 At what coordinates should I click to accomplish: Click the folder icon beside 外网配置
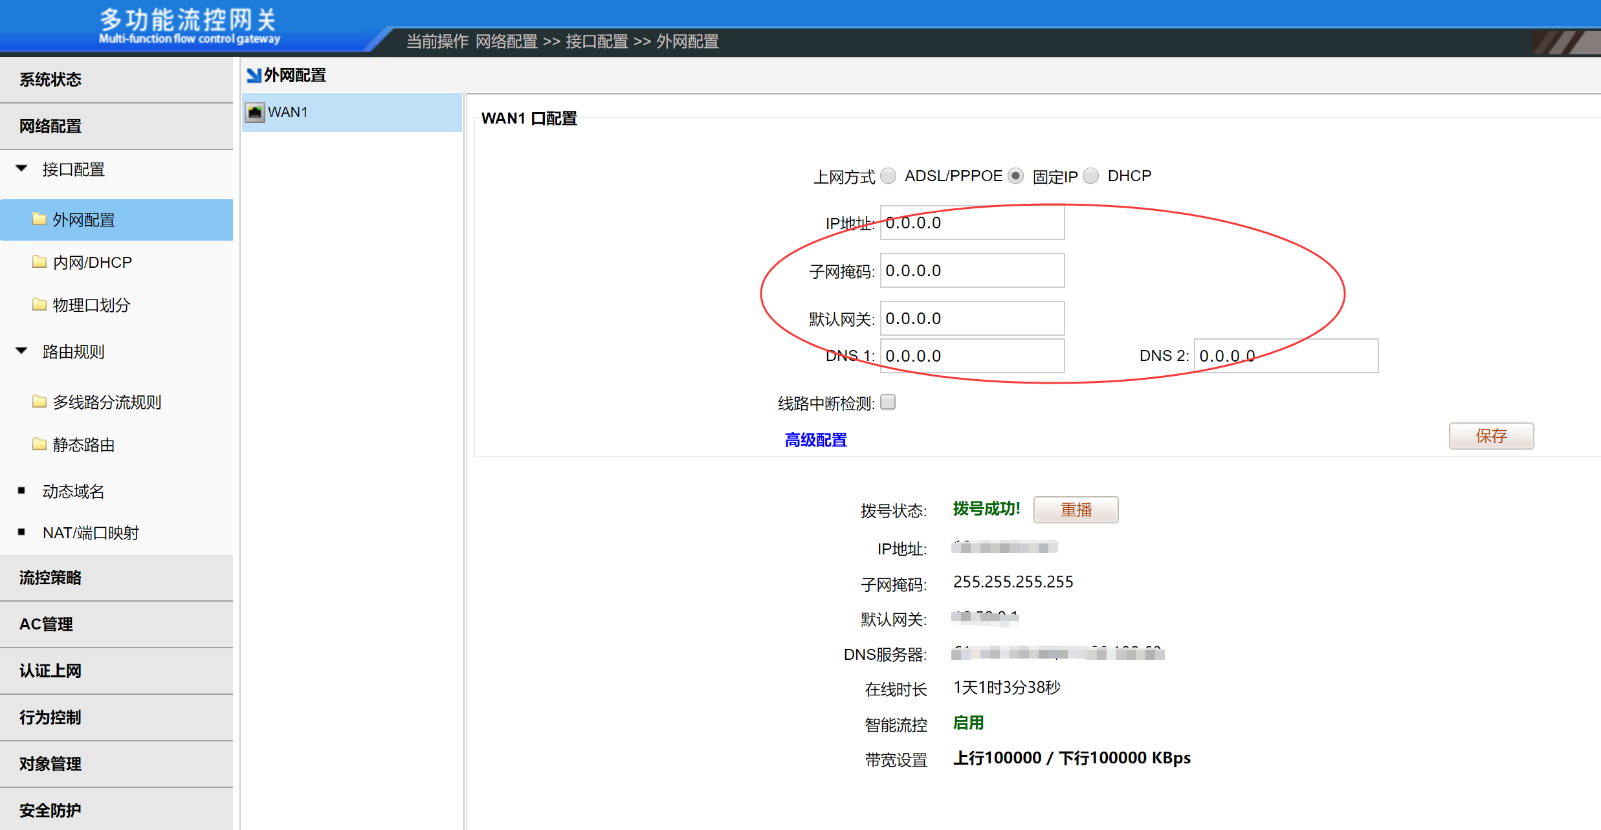tap(39, 219)
